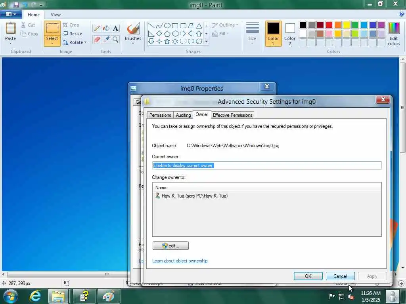Select the Fill with color bucket tool
Screen dimensions: 406x304
coord(106,28)
